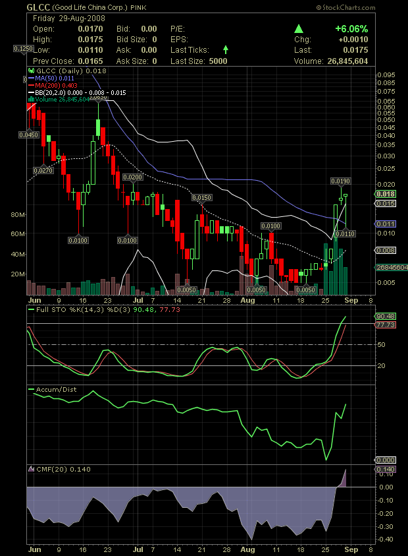Click the 20M volume axis label
This screenshot has height=556, width=408.
(x=18, y=274)
